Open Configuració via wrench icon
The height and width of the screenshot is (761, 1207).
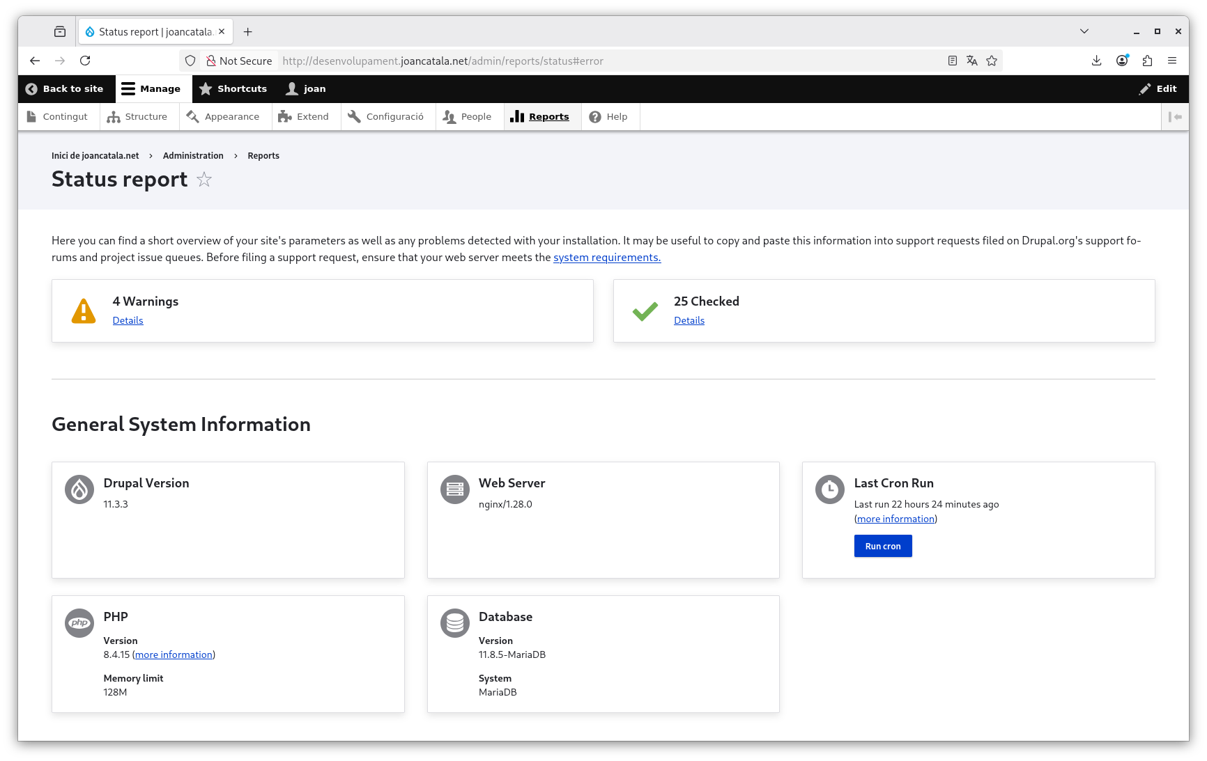tap(353, 116)
